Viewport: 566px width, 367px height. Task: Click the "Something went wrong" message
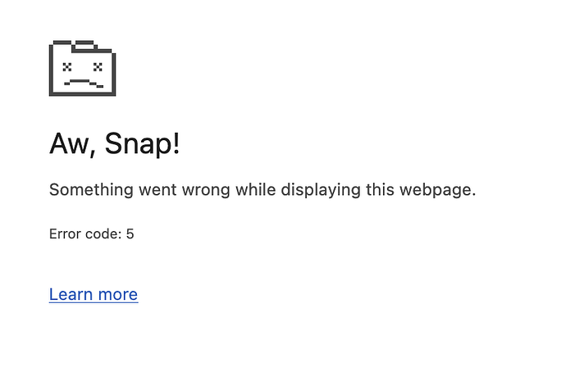tap(262, 190)
